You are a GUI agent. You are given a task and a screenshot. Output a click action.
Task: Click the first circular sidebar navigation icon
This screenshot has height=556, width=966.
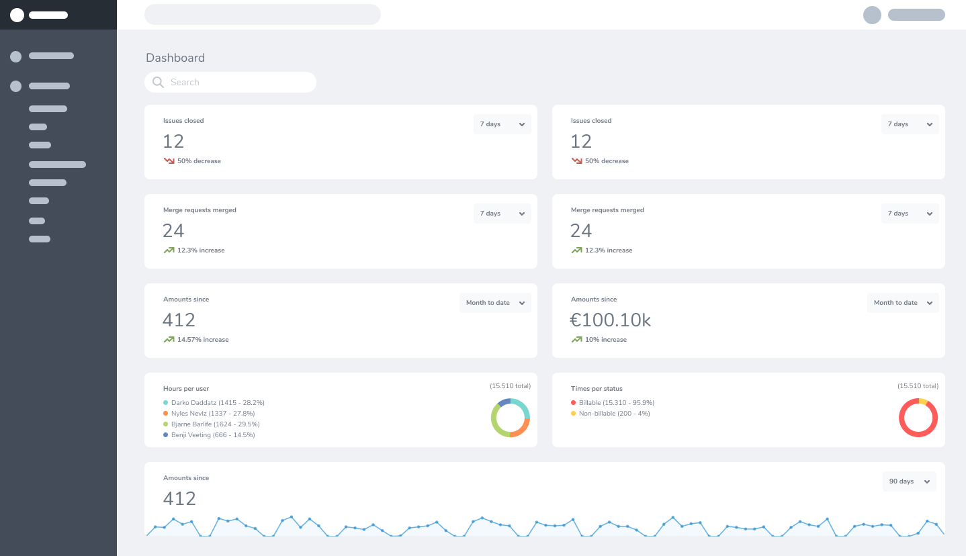(x=15, y=56)
